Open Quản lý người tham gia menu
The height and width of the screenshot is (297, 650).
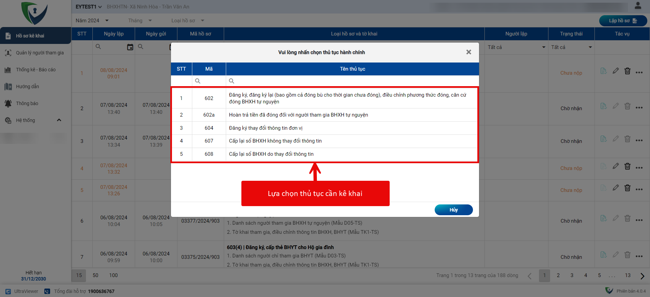pos(40,53)
